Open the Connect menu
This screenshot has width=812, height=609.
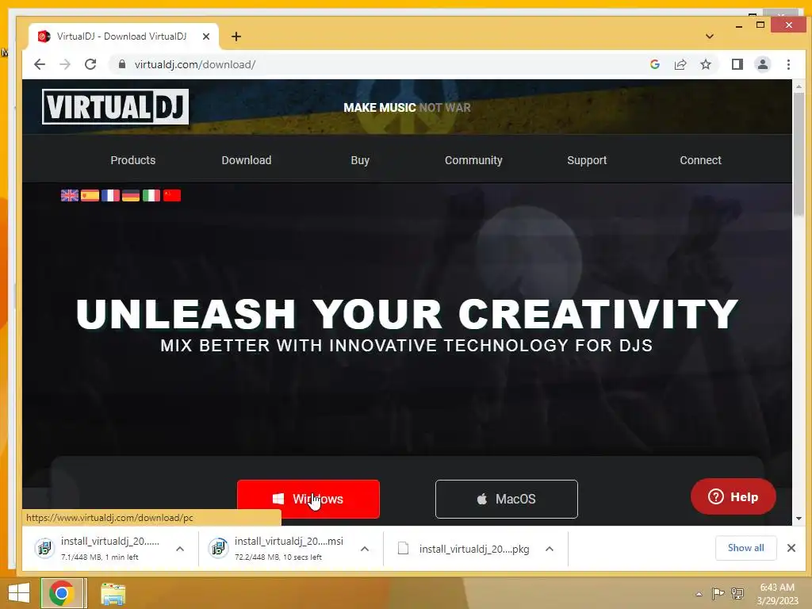click(700, 160)
